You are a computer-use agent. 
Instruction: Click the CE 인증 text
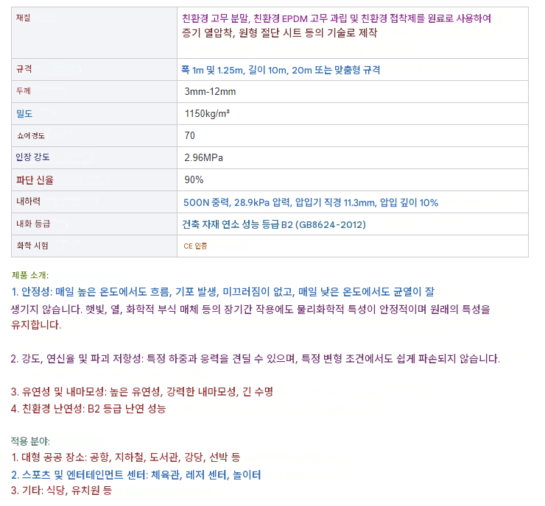tap(195, 246)
